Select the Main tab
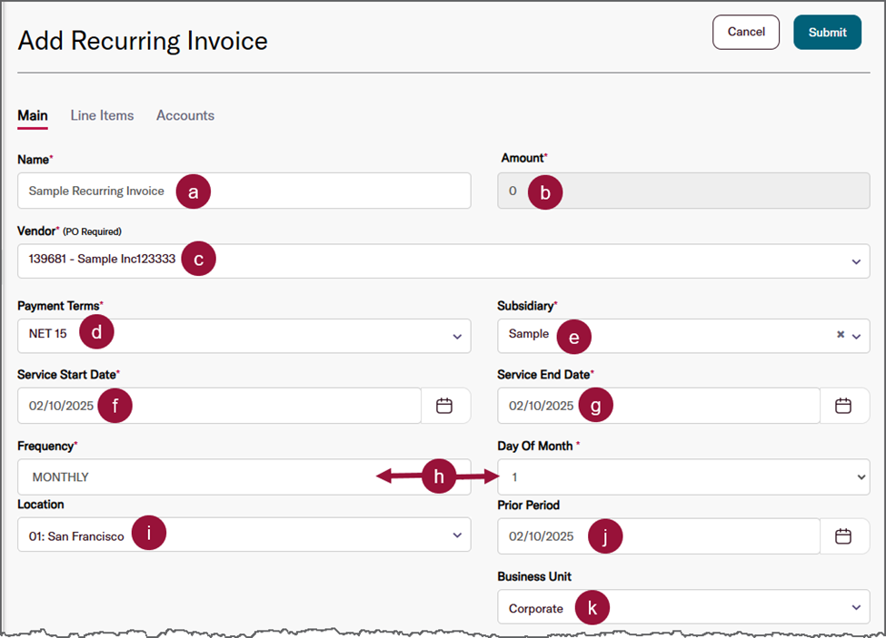 coord(33,115)
